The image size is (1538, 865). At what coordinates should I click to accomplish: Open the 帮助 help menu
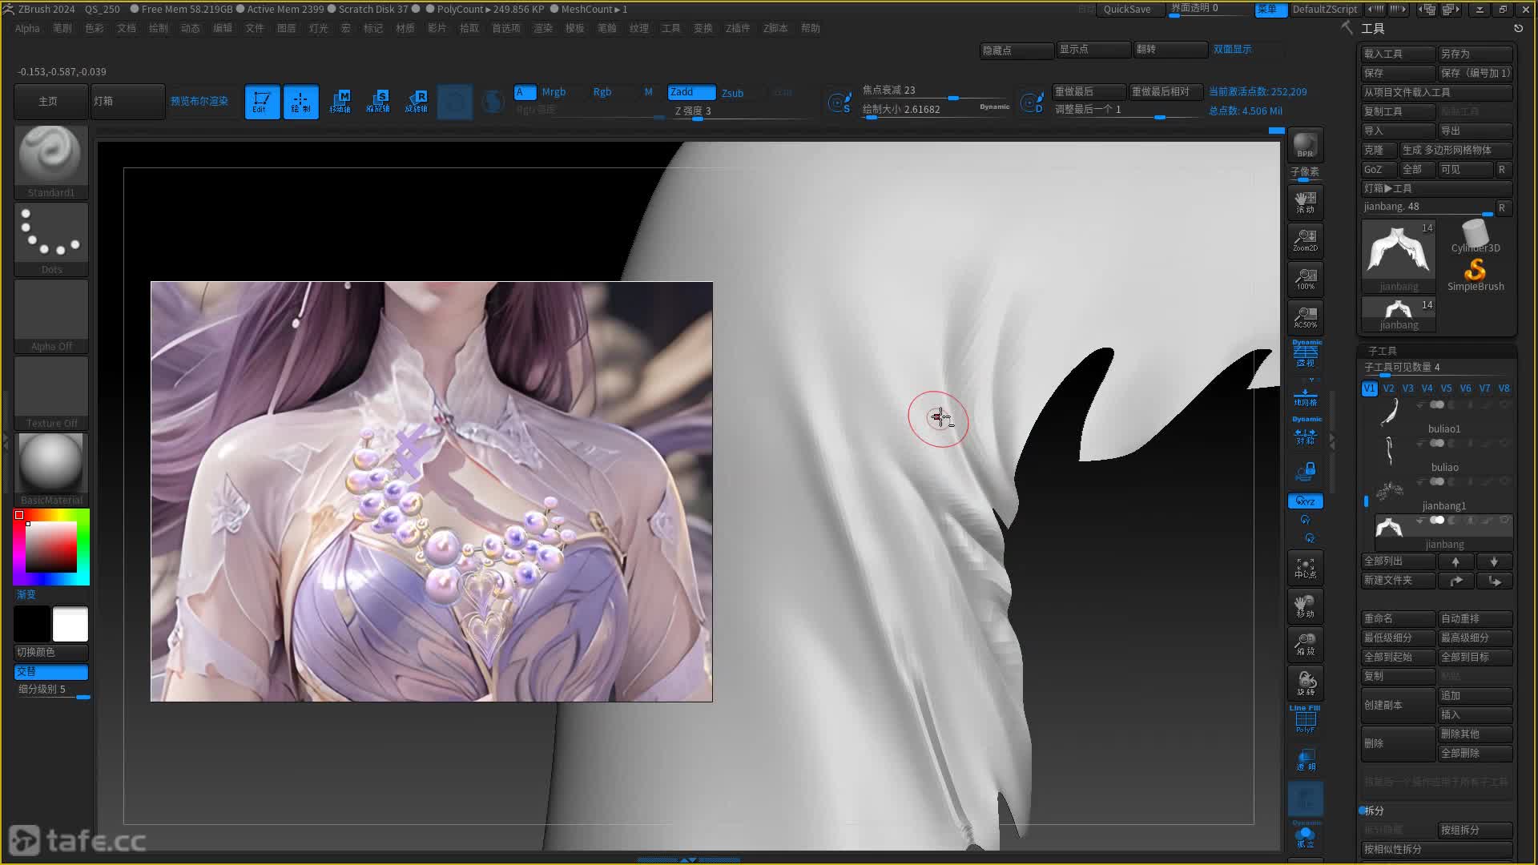pos(811,28)
